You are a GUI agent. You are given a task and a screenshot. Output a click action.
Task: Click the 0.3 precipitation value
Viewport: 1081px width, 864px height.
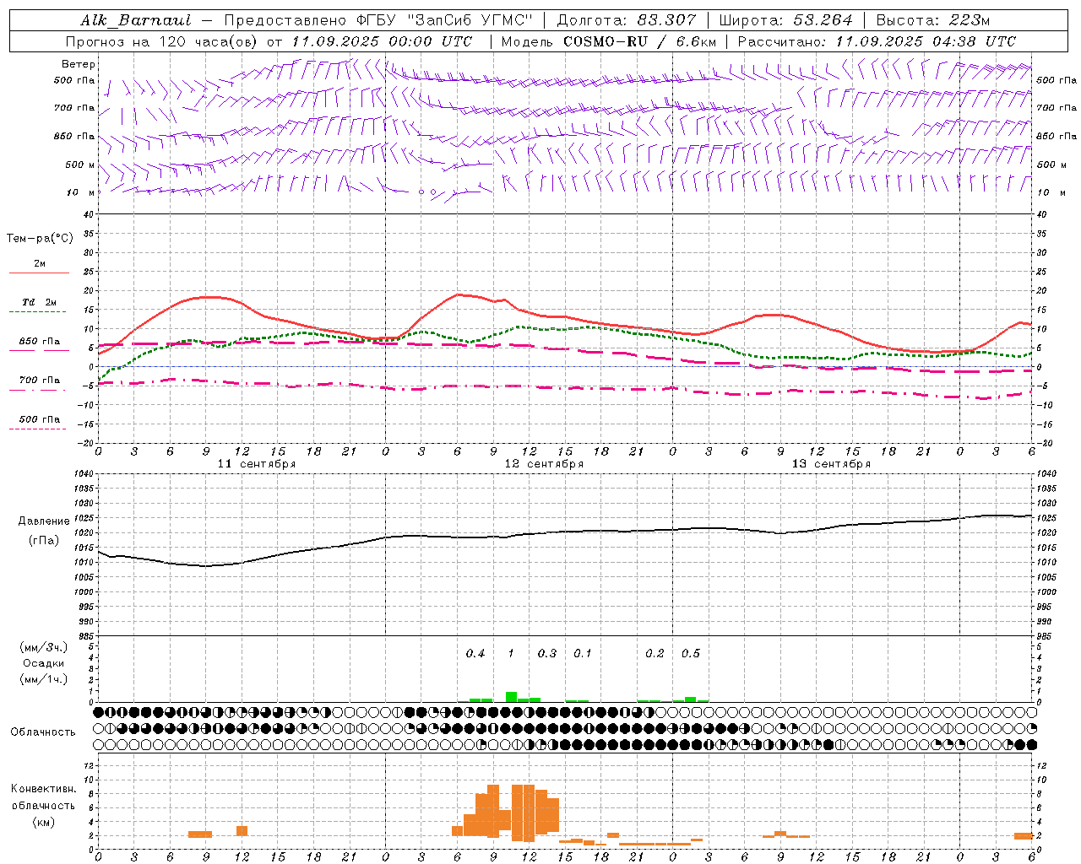[x=547, y=654]
